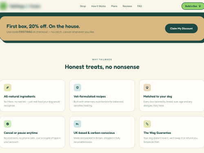Click the Wag Guarantee card icon

[x=147, y=124]
